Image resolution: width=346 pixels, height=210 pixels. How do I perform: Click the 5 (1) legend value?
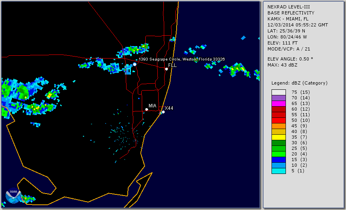pos(298,171)
